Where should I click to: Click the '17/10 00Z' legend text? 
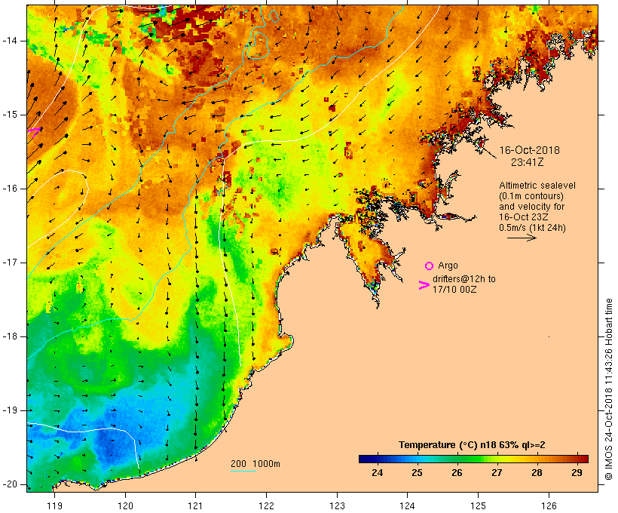point(454,289)
